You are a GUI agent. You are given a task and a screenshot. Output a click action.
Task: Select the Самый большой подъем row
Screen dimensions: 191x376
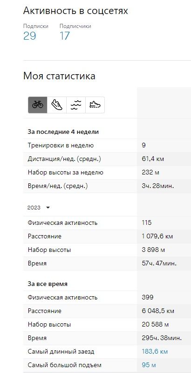pyautogui.click(x=107, y=365)
